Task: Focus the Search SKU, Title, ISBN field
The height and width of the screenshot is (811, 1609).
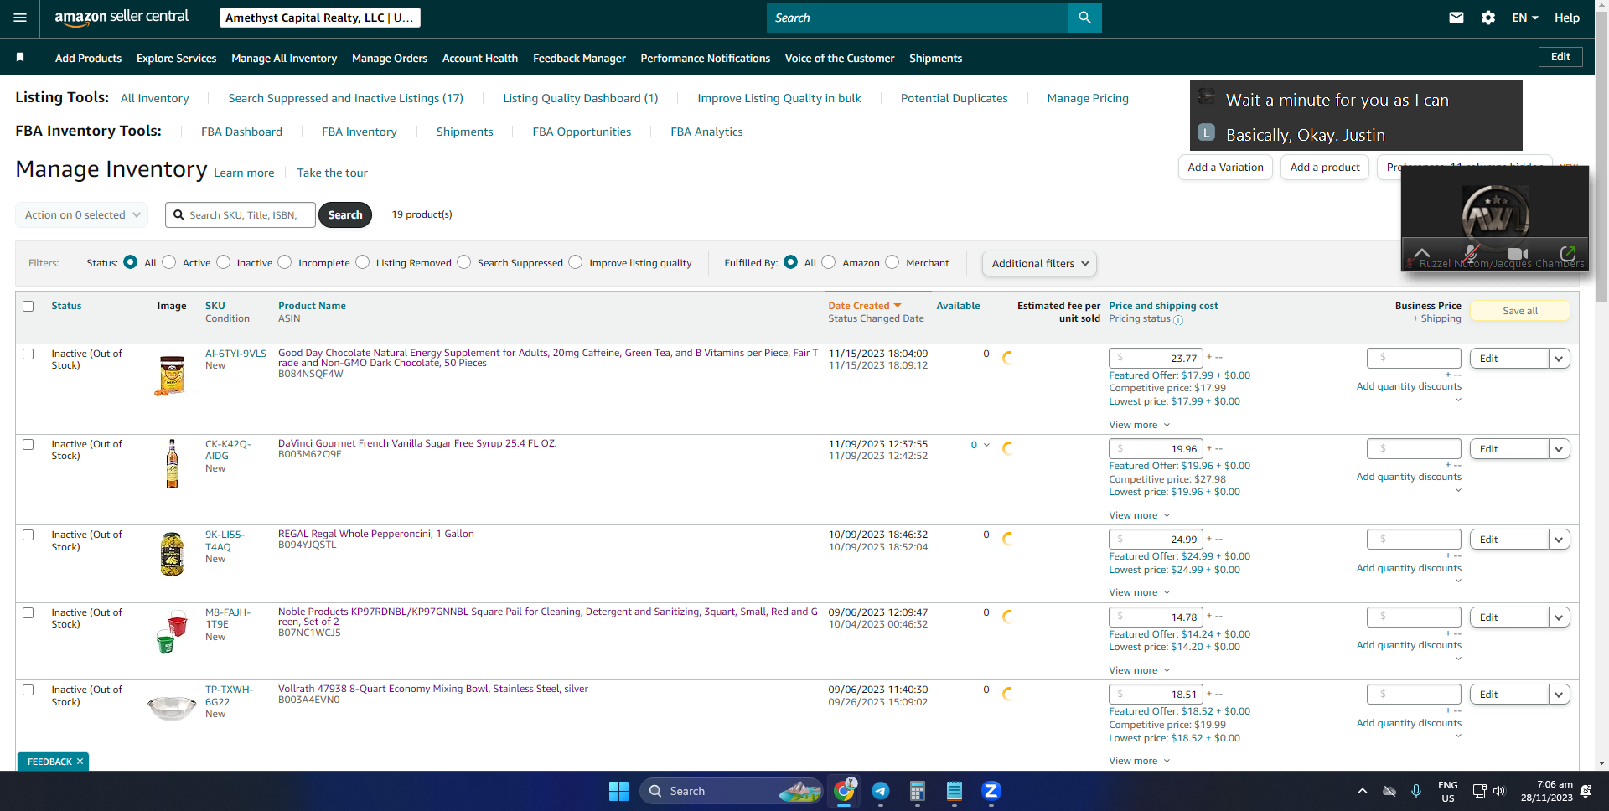Action: pos(241,215)
